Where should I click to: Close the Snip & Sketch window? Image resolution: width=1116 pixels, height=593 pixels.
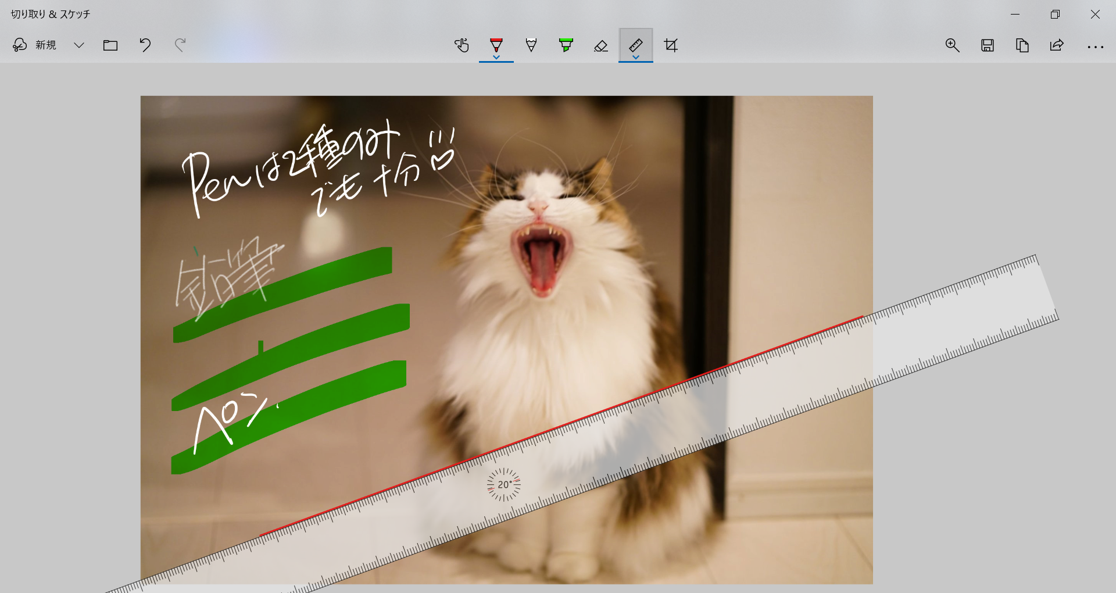click(x=1095, y=14)
